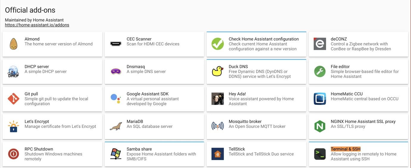Click the Google Assistant SDK colored dots icon
This screenshot has width=411, height=168.
116,99
